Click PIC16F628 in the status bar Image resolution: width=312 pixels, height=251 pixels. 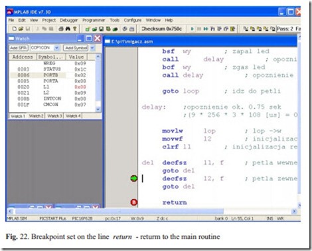point(82,218)
